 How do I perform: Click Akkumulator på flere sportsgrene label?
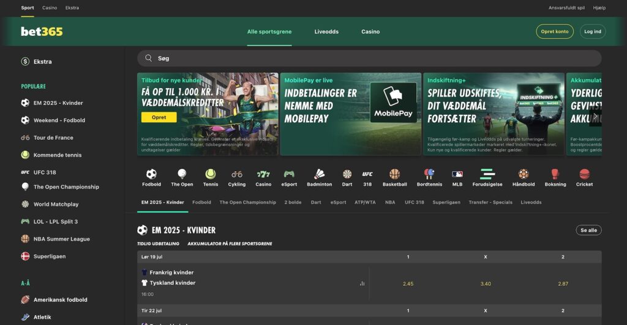point(230,244)
